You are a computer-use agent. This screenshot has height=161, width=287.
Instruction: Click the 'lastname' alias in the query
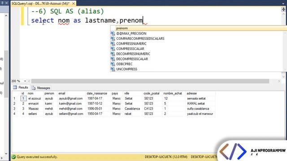pos(100,20)
